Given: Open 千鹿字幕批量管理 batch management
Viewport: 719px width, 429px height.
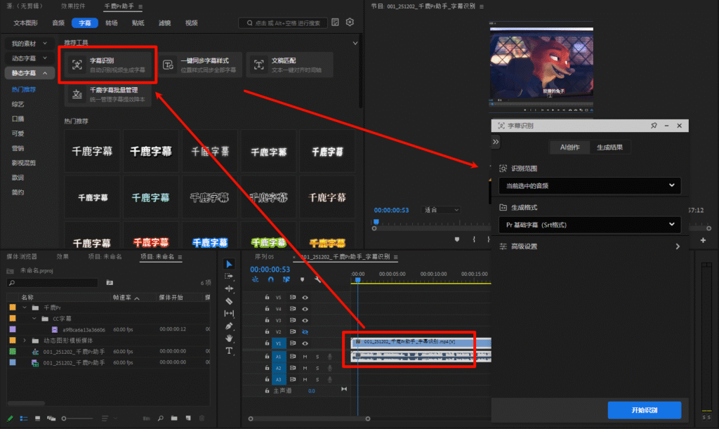Looking at the screenshot, I should [109, 95].
